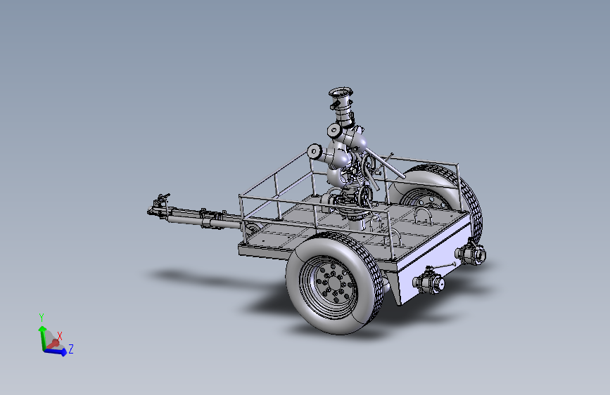
Task: Click the blue Z axis of the triad
Action: [x=56, y=351]
